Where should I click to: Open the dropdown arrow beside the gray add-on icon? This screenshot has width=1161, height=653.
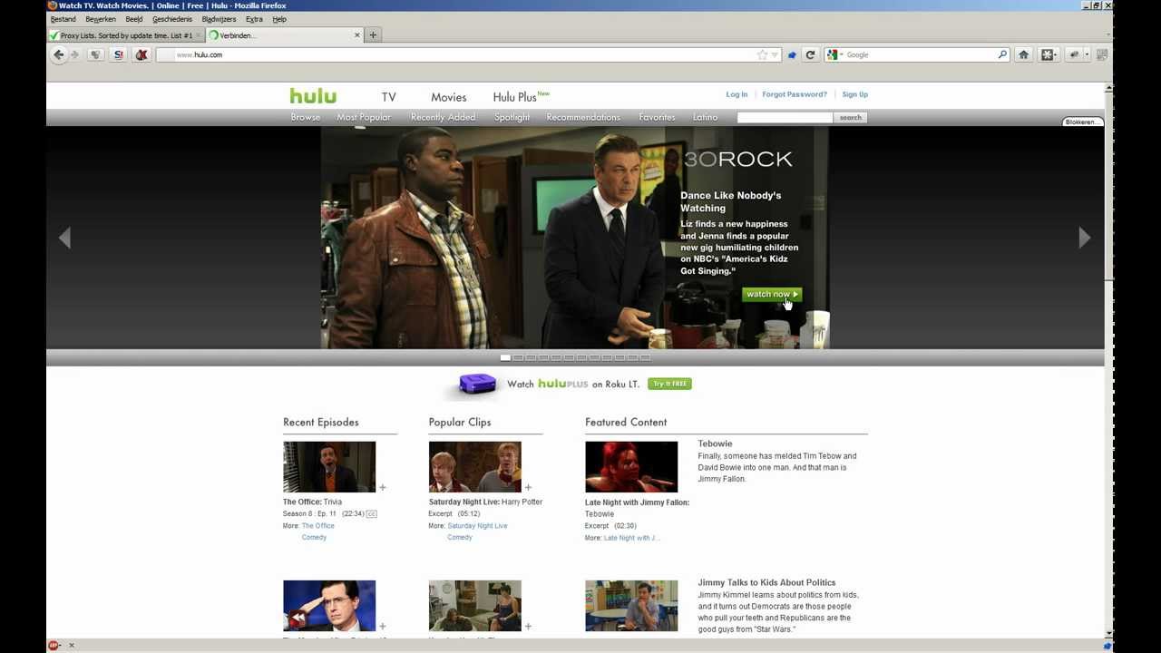pyautogui.click(x=1087, y=55)
